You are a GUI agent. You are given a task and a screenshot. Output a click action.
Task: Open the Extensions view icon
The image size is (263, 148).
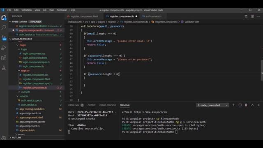point(4,58)
